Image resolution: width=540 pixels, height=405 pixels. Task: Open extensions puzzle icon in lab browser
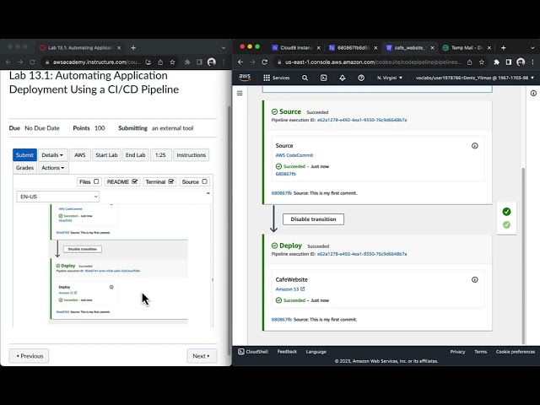pyautogui.click(x=187, y=62)
